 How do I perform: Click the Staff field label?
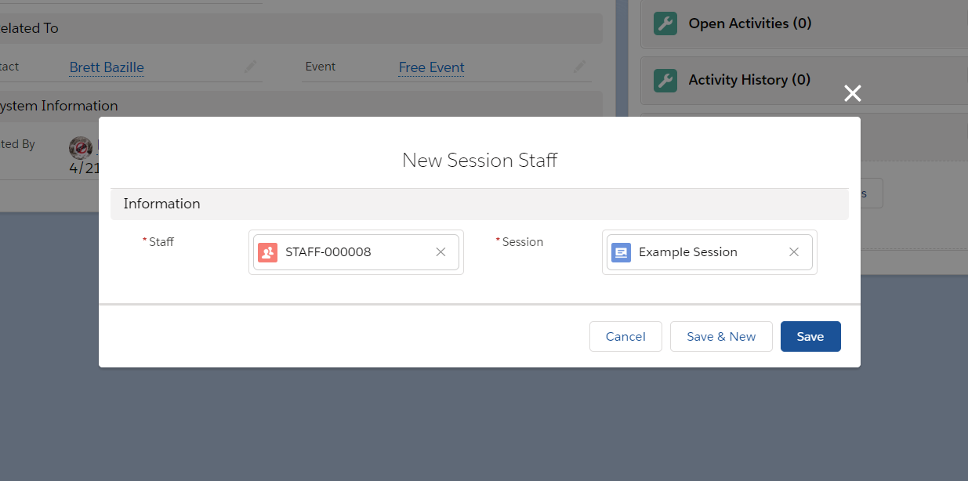[x=161, y=242]
